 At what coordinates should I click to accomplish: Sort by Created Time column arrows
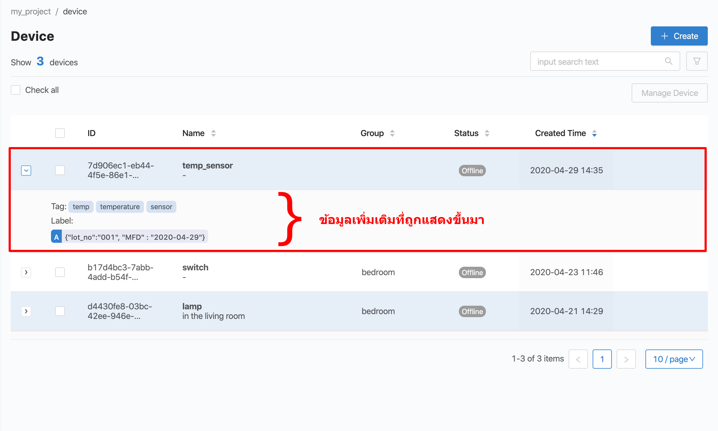[594, 133]
